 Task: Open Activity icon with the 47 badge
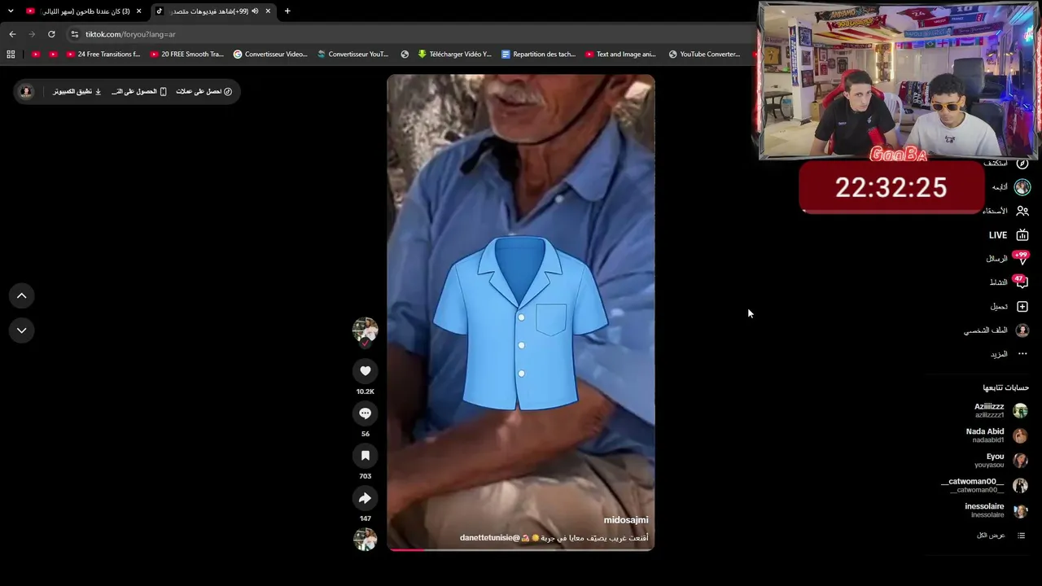(1022, 282)
